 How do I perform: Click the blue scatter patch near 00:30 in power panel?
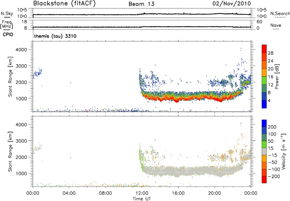click(38, 73)
